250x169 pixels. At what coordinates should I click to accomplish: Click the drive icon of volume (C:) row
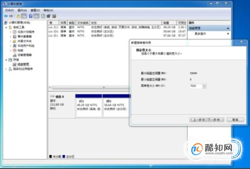click(x=51, y=27)
